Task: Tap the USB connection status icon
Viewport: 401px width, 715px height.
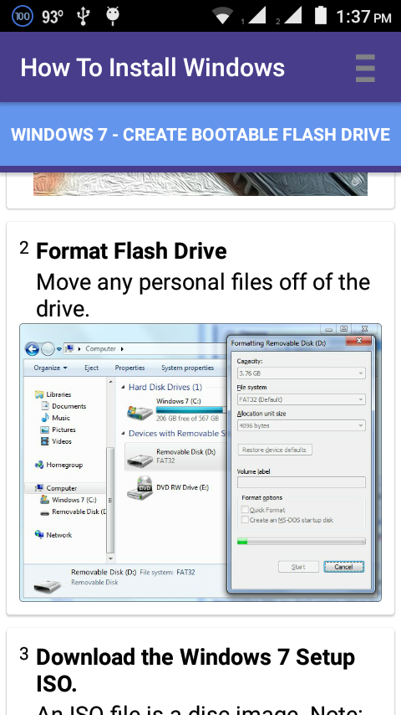Action: (x=83, y=17)
